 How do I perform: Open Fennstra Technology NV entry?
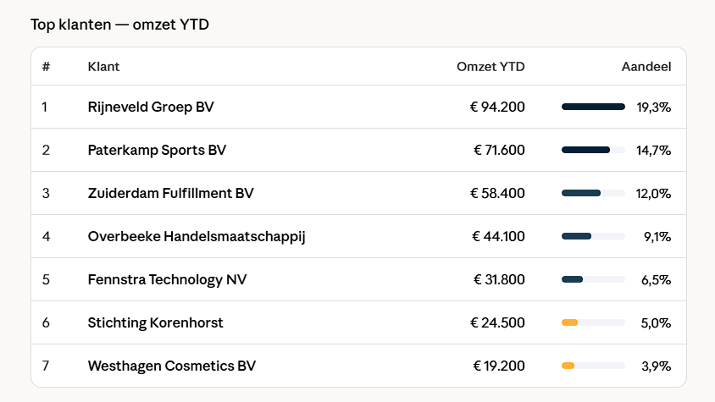167,279
